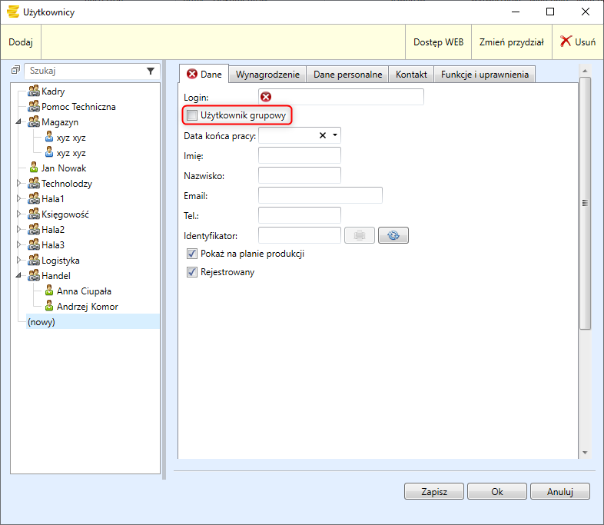Enable the Użytkownik grupowy checkbox
The width and height of the screenshot is (604, 525).
pos(192,115)
